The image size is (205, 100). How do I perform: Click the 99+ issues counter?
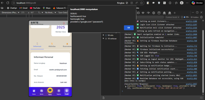(187, 17)
